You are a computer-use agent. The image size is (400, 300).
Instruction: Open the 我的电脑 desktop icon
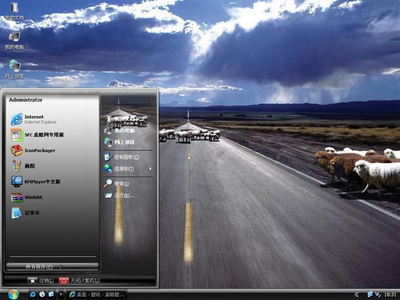point(14,41)
